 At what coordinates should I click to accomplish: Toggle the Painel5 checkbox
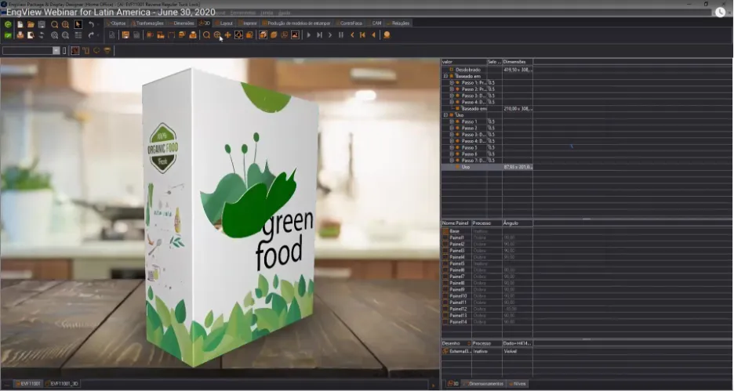click(445, 264)
